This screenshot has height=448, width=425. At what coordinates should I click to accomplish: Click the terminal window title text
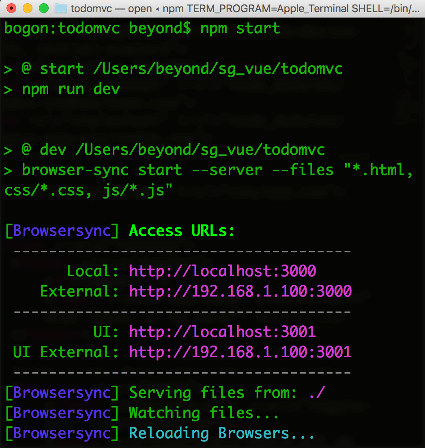point(245,9)
